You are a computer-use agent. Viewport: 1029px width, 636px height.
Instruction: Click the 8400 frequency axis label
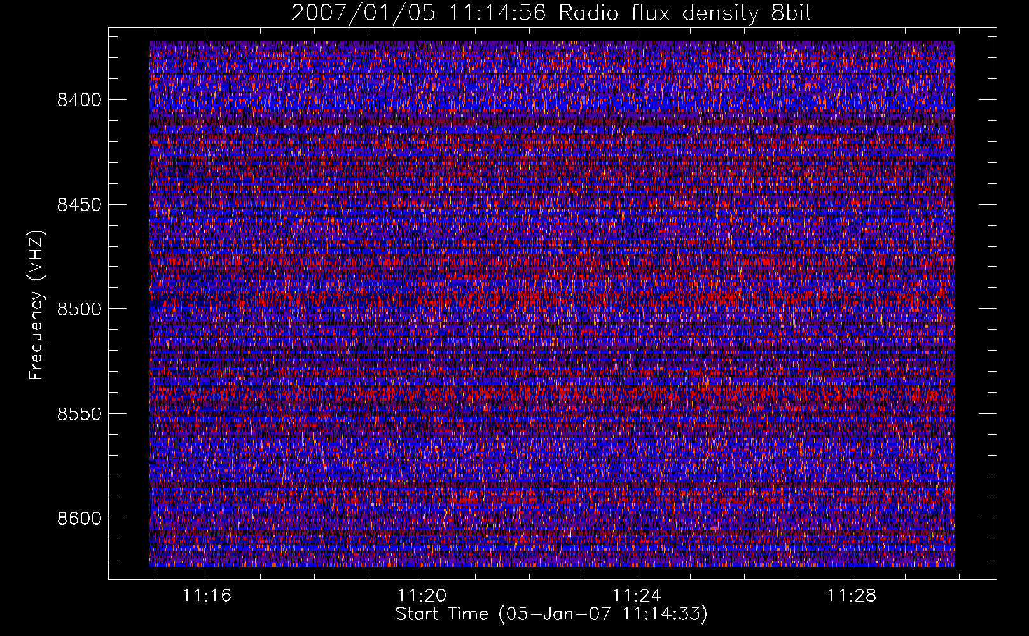click(x=79, y=100)
